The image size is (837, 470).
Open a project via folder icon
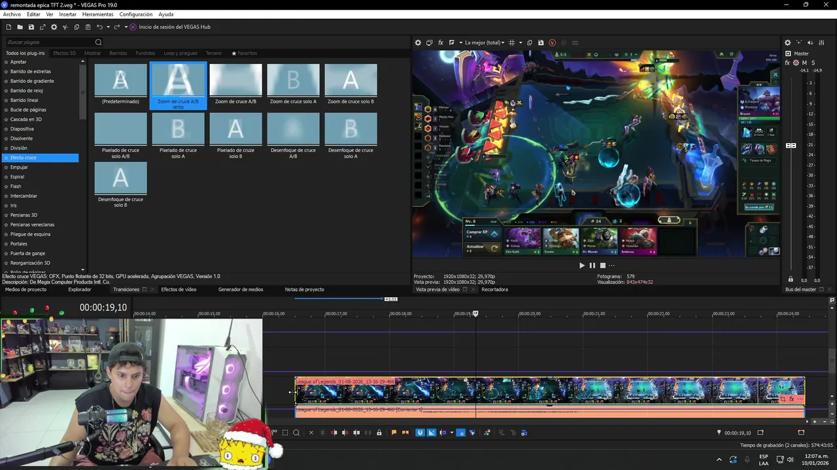(20, 27)
